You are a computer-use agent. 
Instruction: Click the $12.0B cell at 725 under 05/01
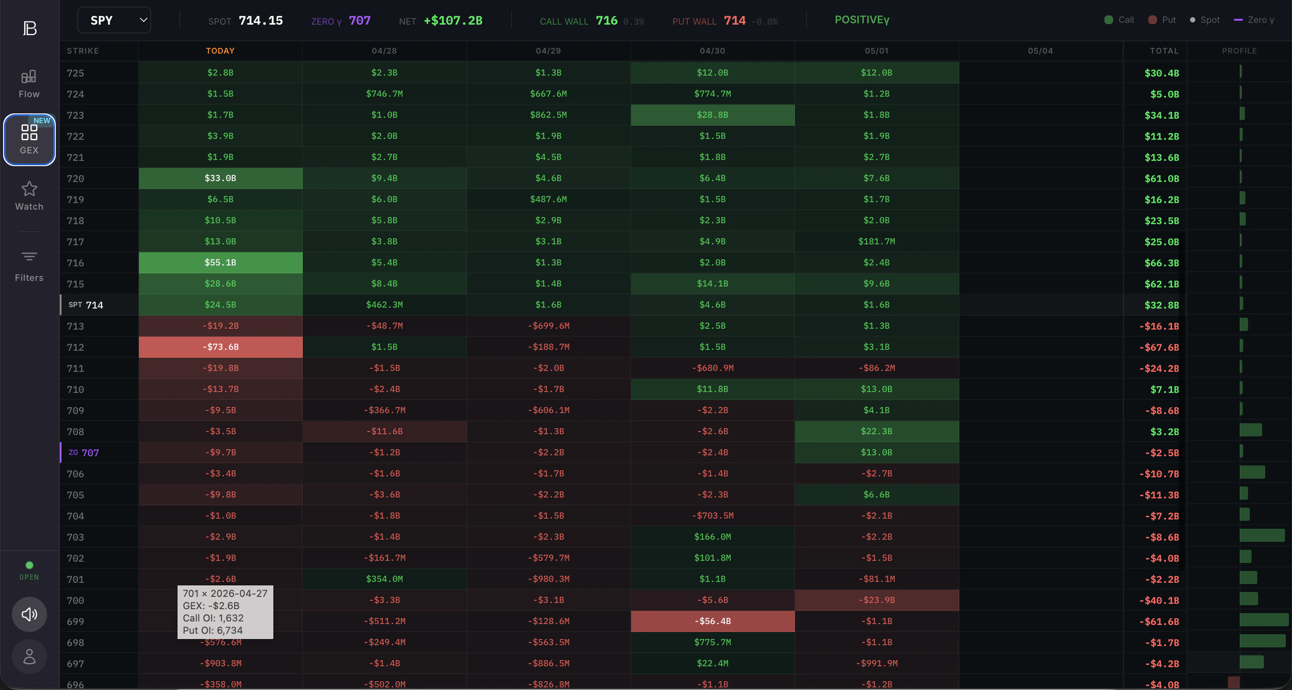(x=876, y=73)
